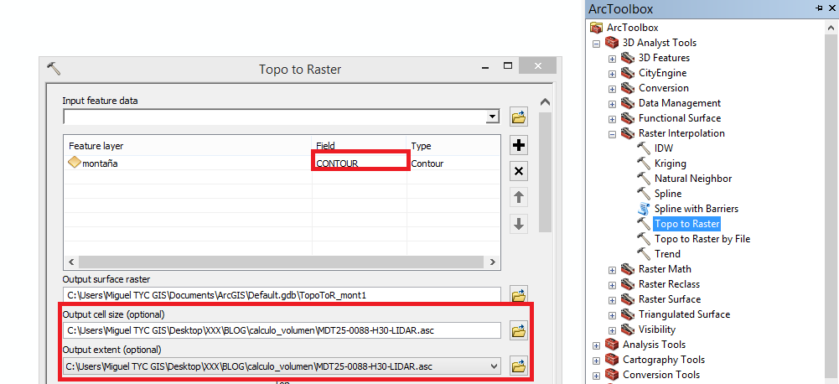Select the Kriging tool
This screenshot has width=839, height=384.
670,163
